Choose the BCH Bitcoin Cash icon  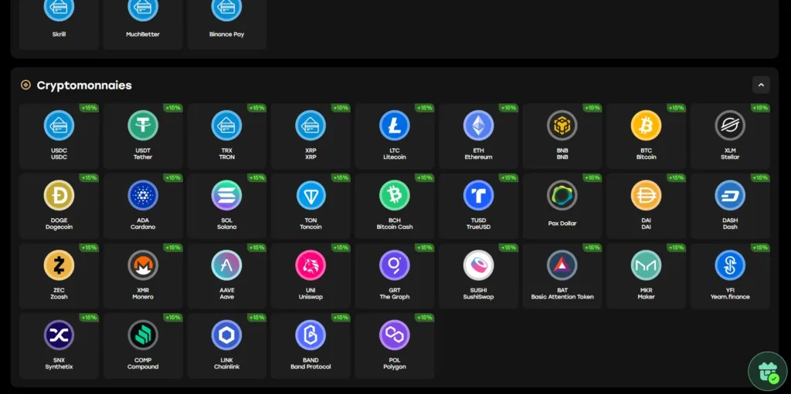395,195
